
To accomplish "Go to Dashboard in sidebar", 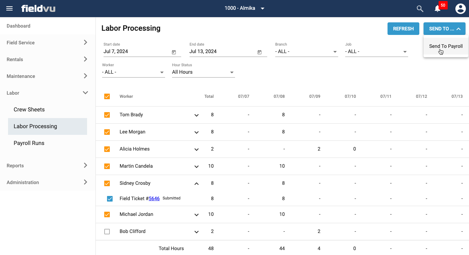I will click(x=48, y=26).
